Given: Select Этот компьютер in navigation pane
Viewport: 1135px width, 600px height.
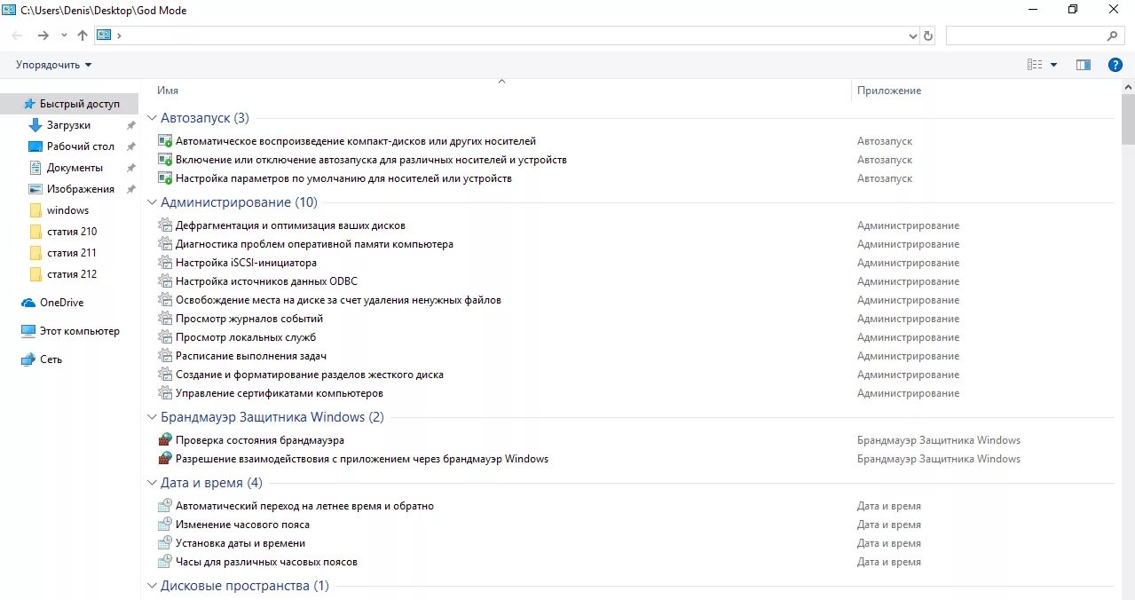Looking at the screenshot, I should (x=79, y=331).
